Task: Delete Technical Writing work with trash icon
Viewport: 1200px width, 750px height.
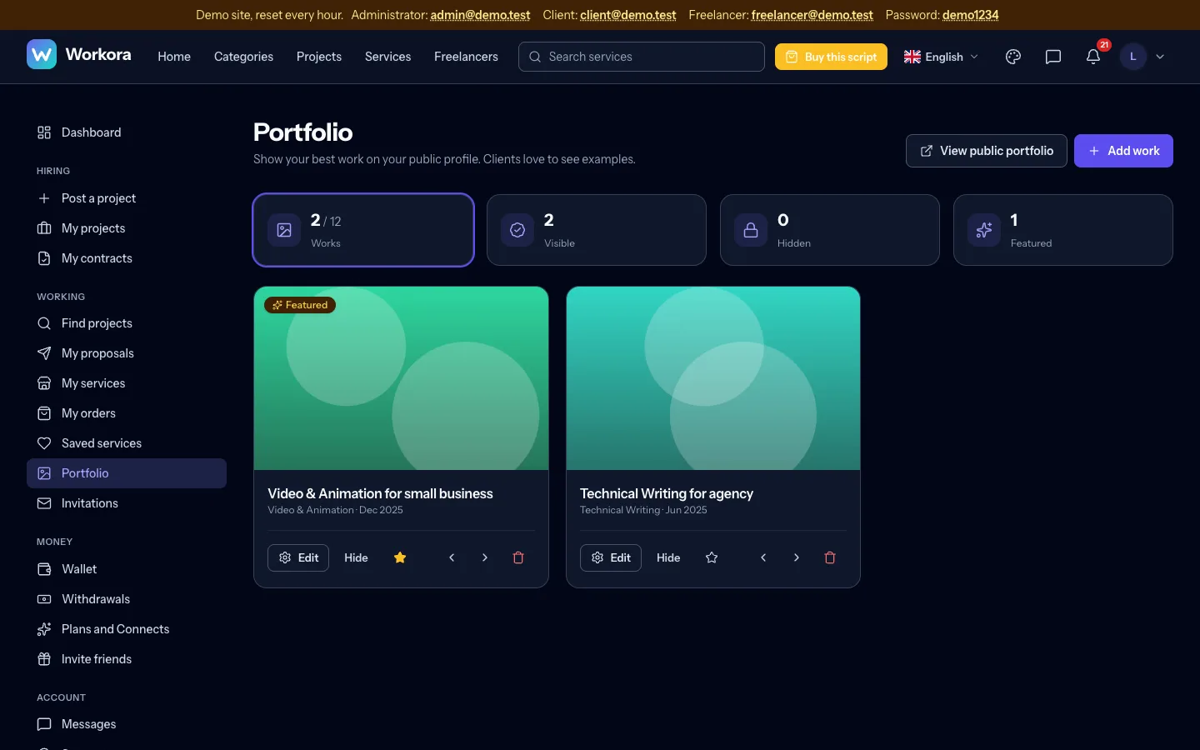Action: 830,557
